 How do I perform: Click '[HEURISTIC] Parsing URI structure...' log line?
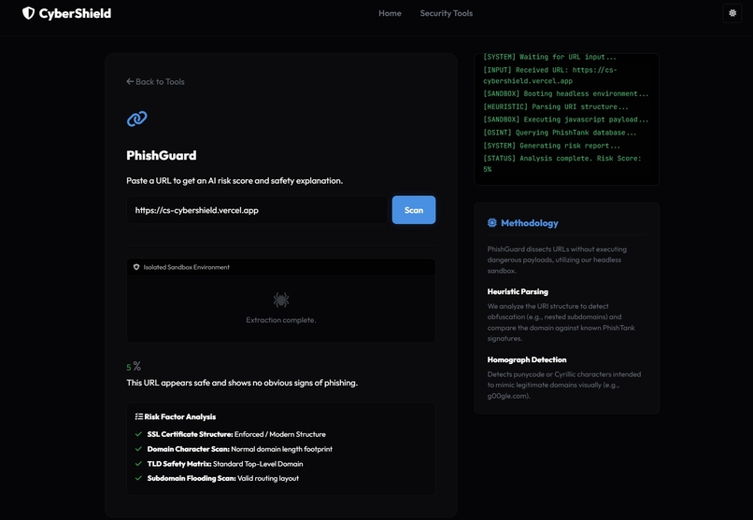(x=556, y=106)
